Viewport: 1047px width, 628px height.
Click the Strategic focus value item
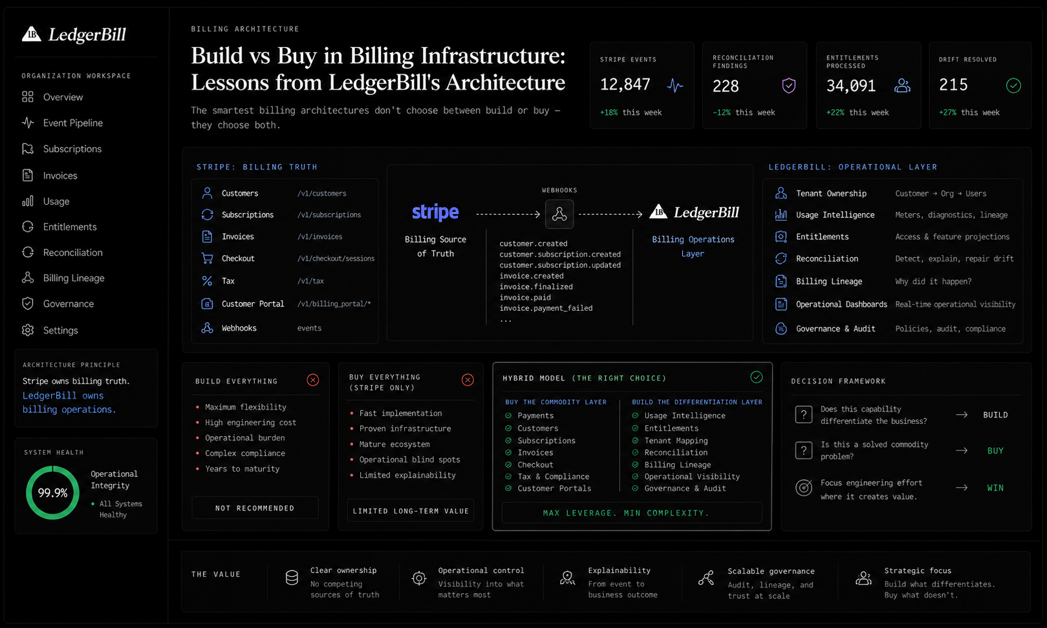coord(926,583)
